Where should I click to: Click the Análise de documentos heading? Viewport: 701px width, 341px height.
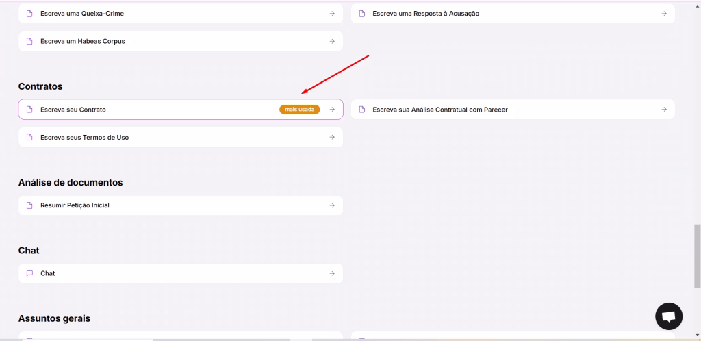point(71,182)
